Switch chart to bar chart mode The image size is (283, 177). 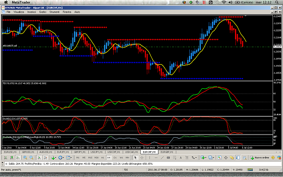5,158
